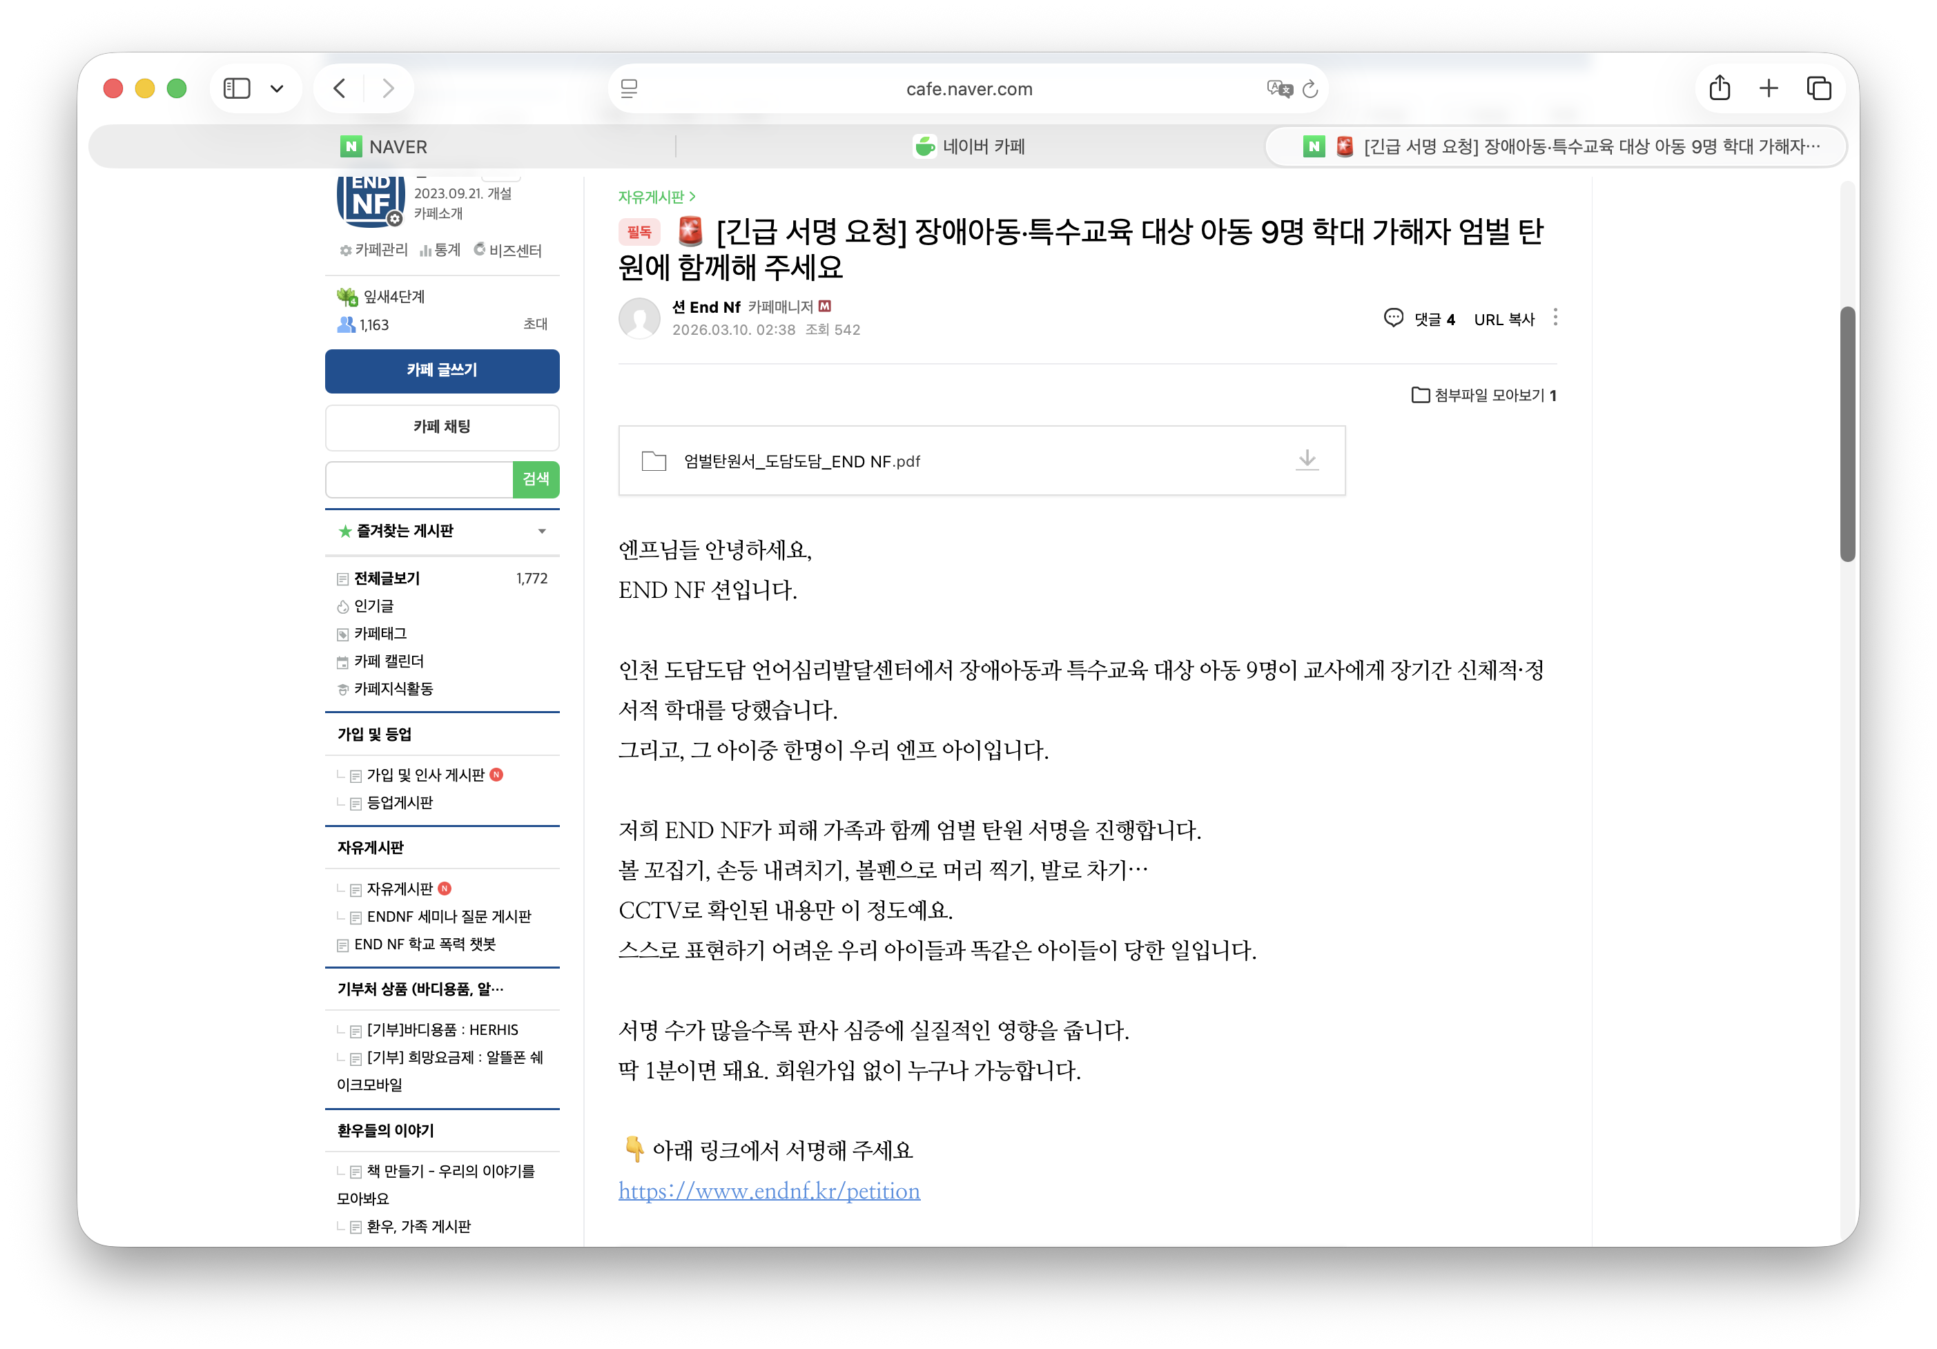Open a new tab with plus icon

coord(1769,88)
